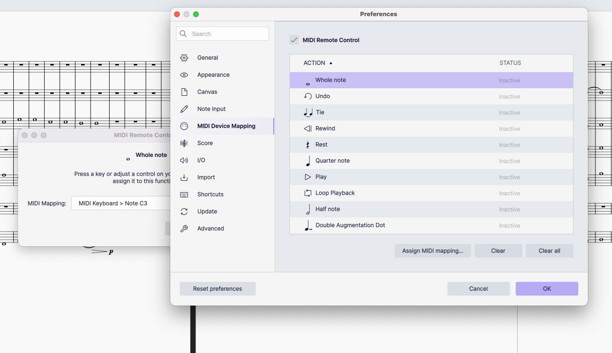Click the Clear all button
Image resolution: width=612 pixels, height=353 pixels.
pos(549,251)
